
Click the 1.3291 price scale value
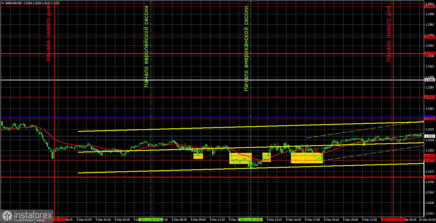430,88
